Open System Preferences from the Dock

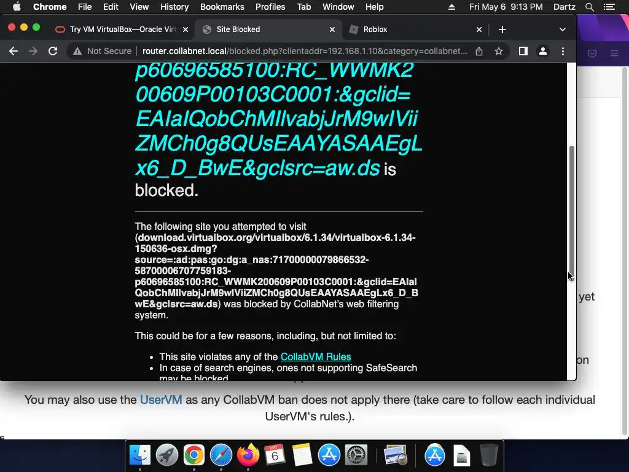356,455
